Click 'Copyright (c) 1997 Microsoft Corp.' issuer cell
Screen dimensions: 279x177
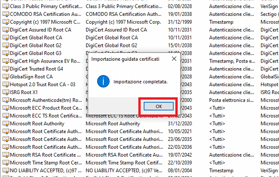(124, 22)
